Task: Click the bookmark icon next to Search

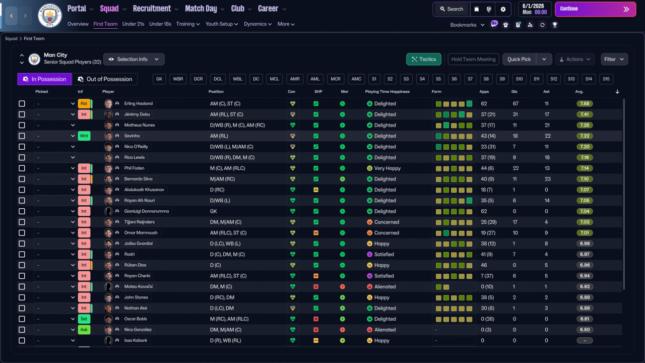Action: click(477, 9)
